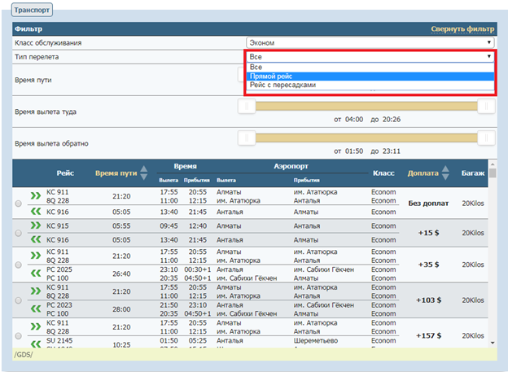This screenshot has width=508, height=372.
Task: Click flight number SU 2145
Action: tap(59, 340)
